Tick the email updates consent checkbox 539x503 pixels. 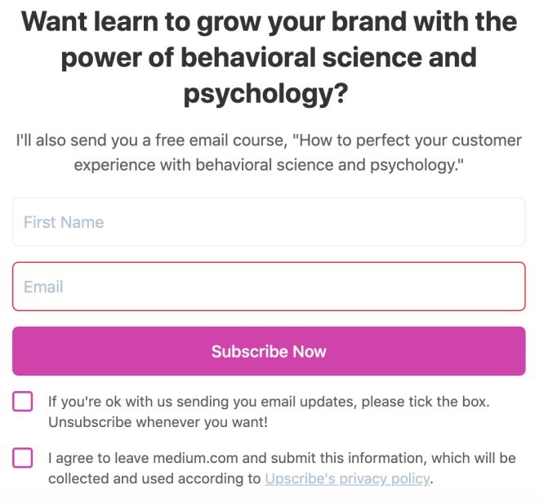click(x=23, y=402)
